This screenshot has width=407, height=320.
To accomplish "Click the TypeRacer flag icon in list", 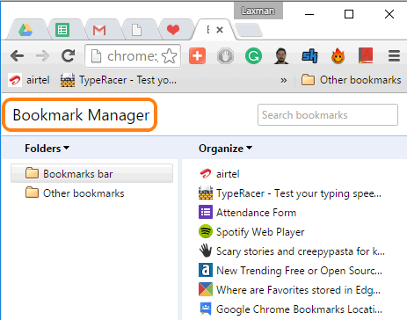I will pos(206,193).
